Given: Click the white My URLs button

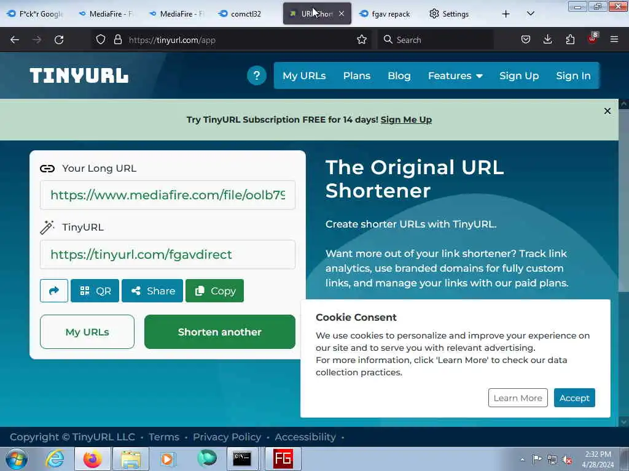Looking at the screenshot, I should tap(87, 332).
